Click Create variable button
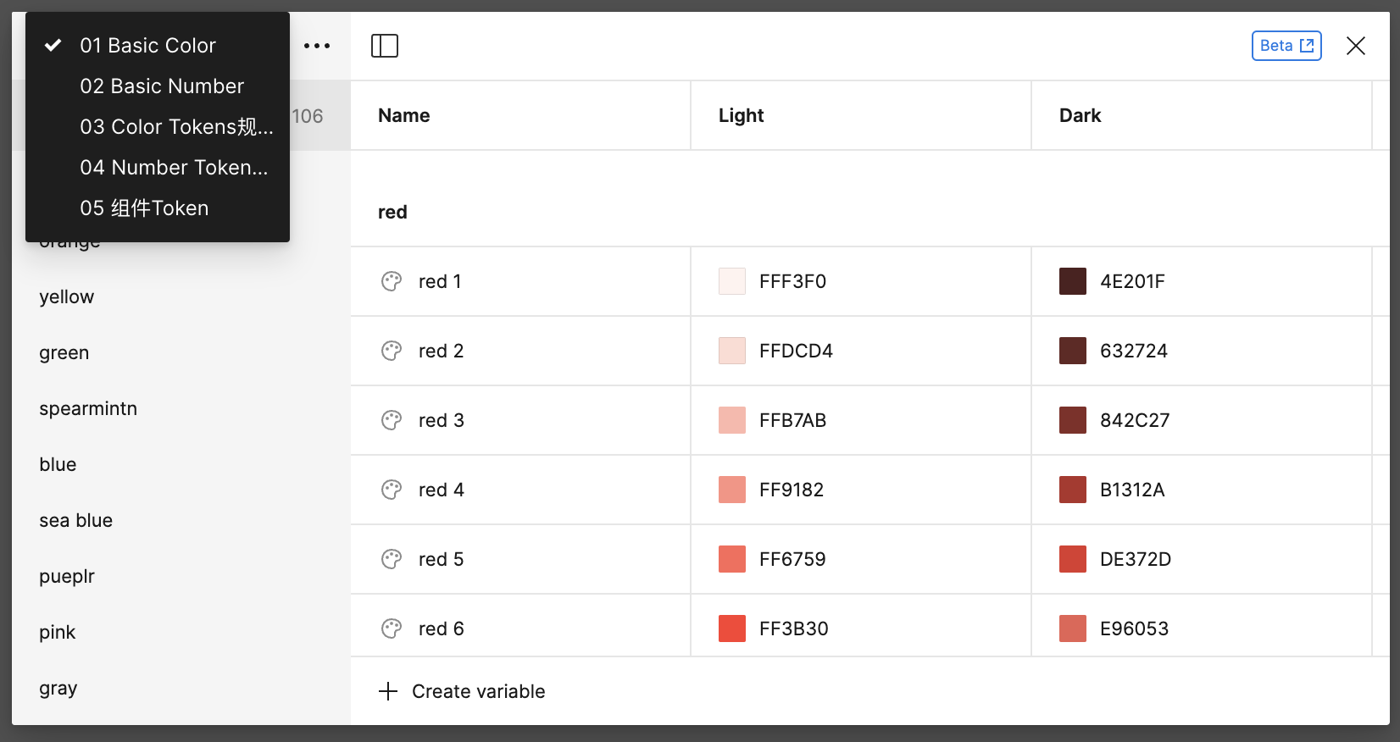Screen dimensions: 1400x742 478,691
